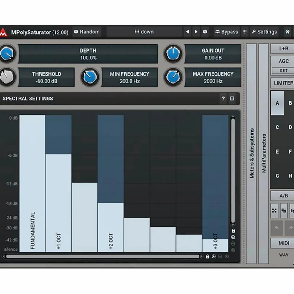
Task: Click the vertical zoom in magnifier
Action: coord(233,237)
